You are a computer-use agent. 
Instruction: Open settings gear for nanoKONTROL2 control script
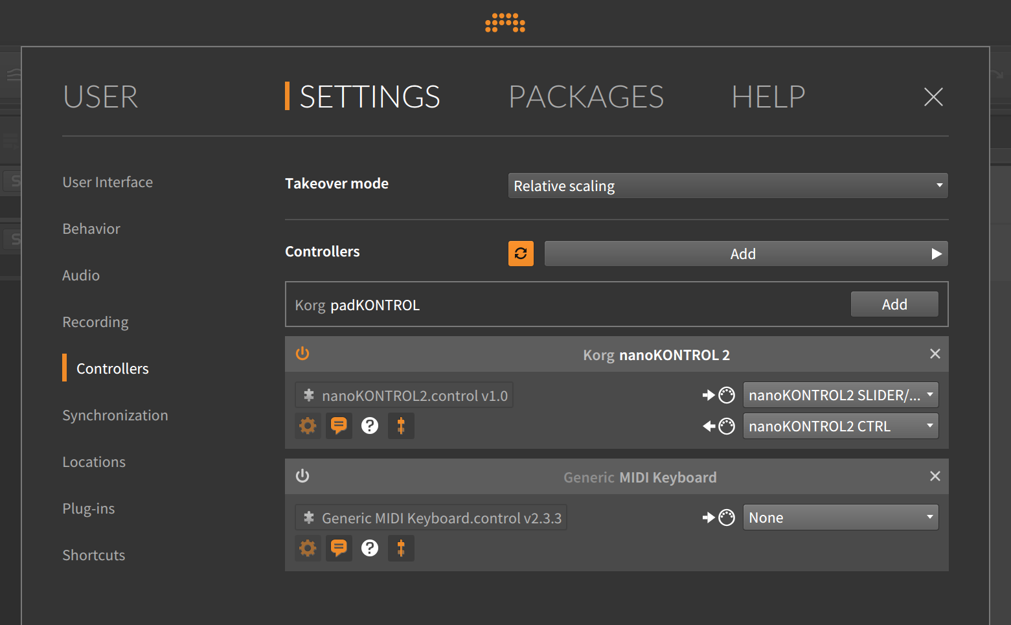tap(308, 426)
